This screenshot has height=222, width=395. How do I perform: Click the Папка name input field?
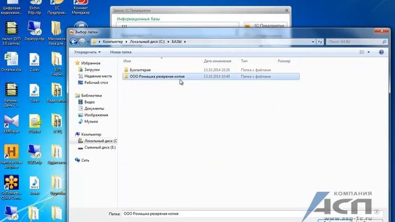252,214
